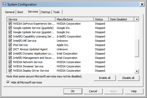Click the vertical scrollbar thumb
Image resolution: width=147 pixels, height=98 pixels.
[x=137, y=48]
